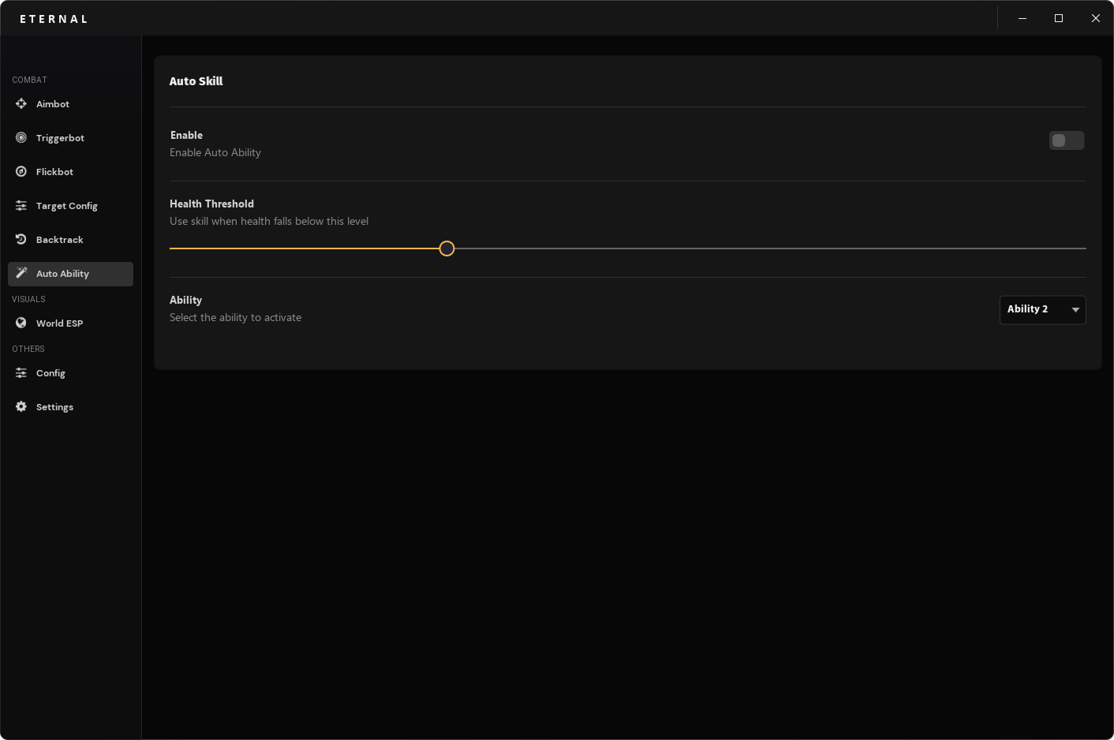Click the Flickbot sidebar icon
1114x740 pixels.
21,172
